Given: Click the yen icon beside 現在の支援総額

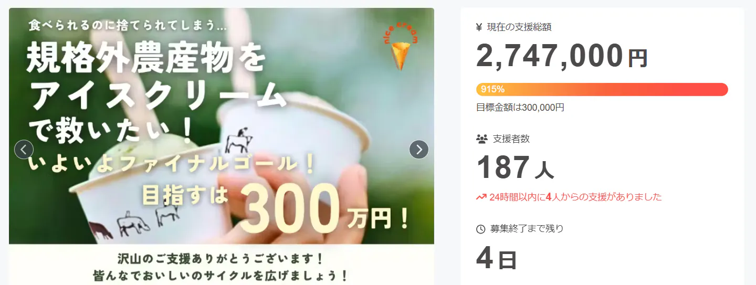Looking at the screenshot, I should (x=479, y=27).
